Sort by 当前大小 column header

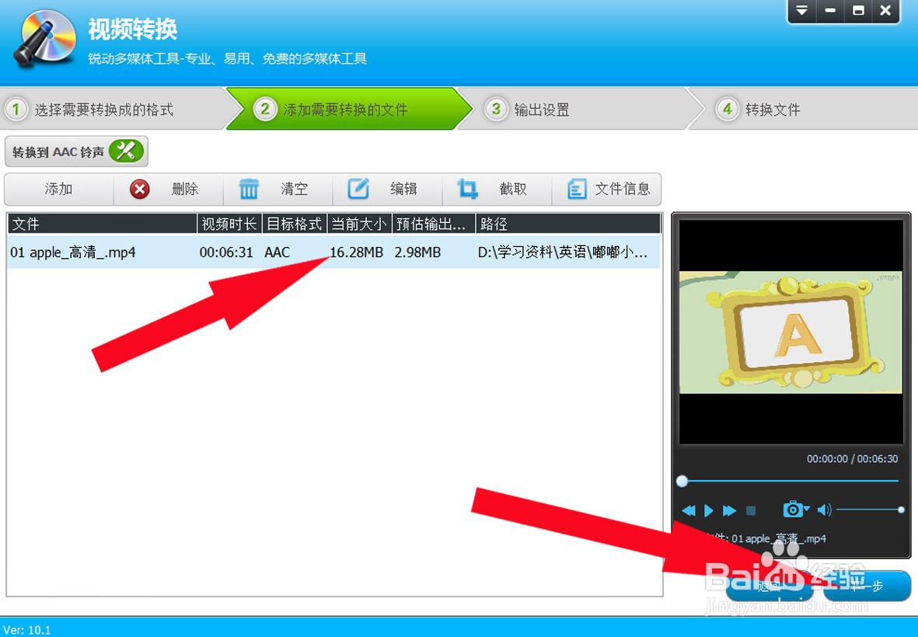(x=359, y=224)
